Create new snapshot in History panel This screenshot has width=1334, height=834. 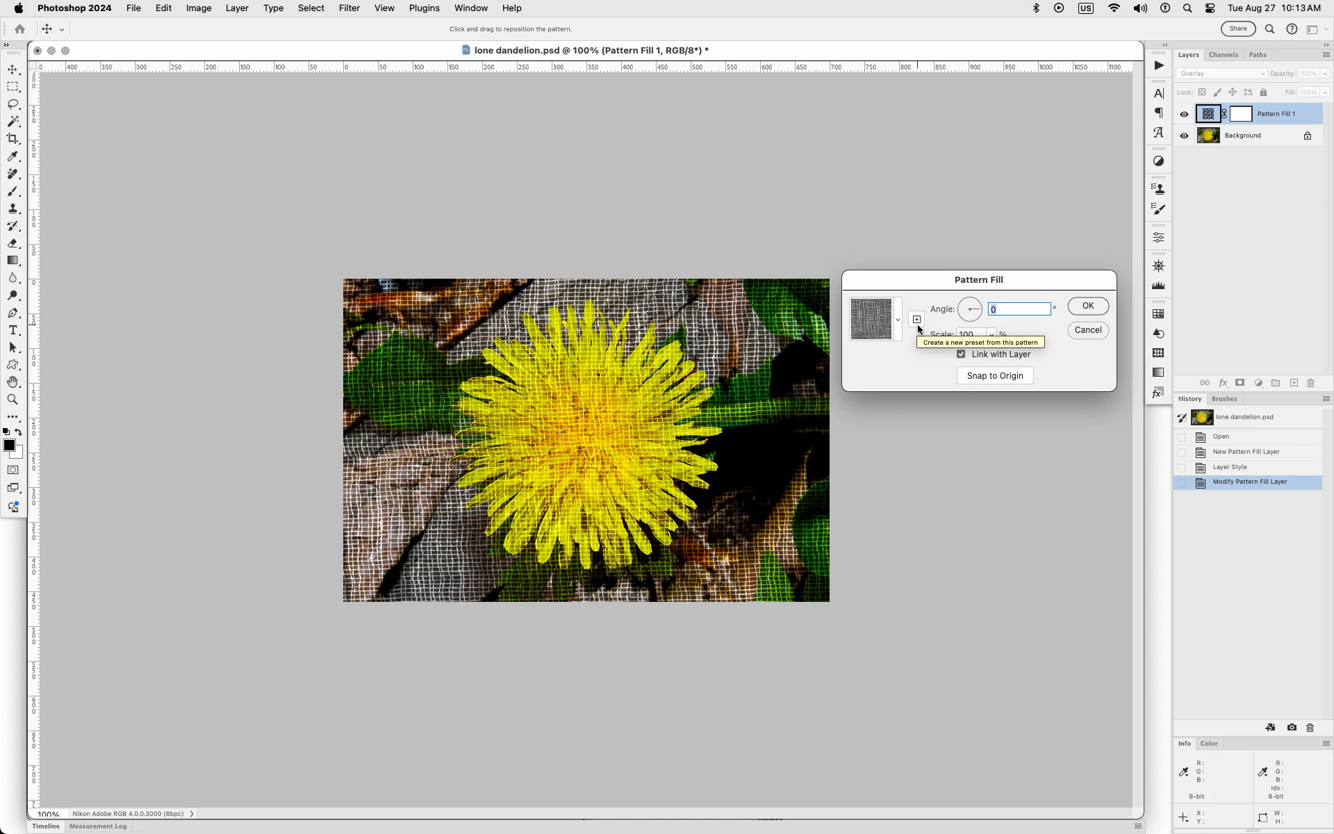[x=1291, y=728]
